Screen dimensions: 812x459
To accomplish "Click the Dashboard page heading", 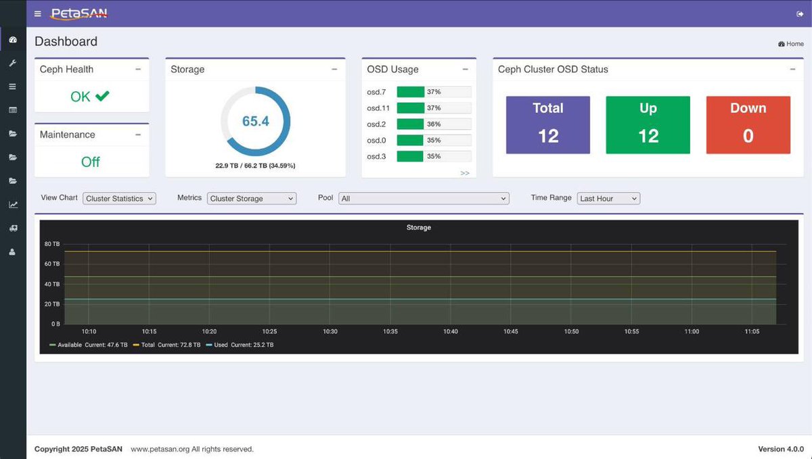I will click(66, 41).
